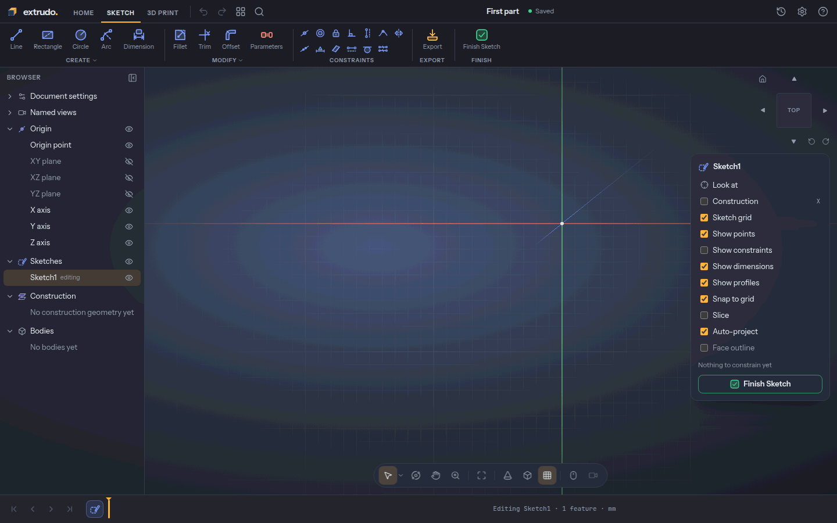Pick the Offset tool
The image size is (837, 523).
pos(231,40)
